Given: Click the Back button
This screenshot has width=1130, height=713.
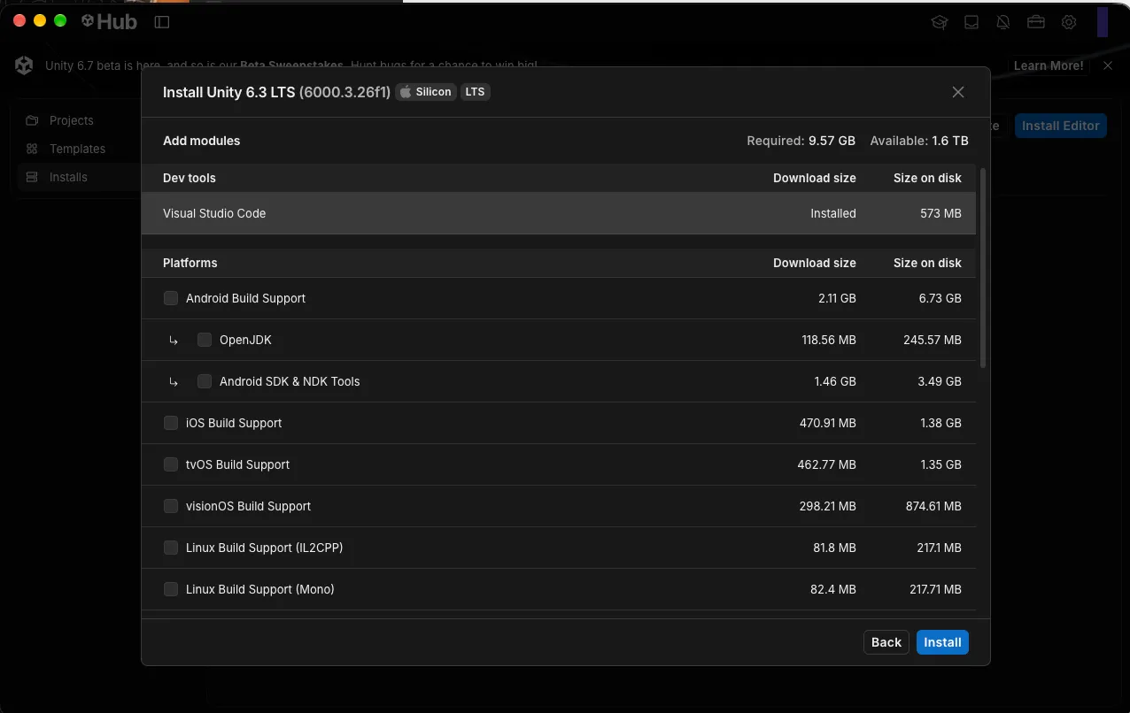Looking at the screenshot, I should pos(886,642).
